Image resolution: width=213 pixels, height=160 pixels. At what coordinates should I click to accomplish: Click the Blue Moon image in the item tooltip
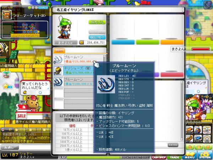point(106,84)
